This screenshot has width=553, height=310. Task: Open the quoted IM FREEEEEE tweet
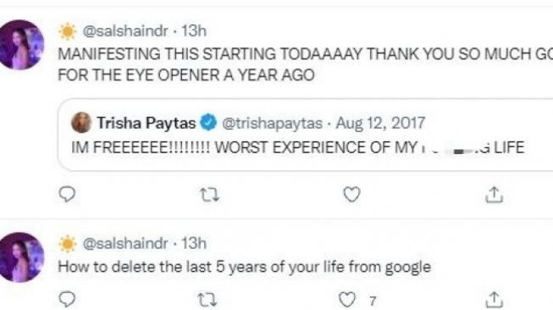coord(306,135)
